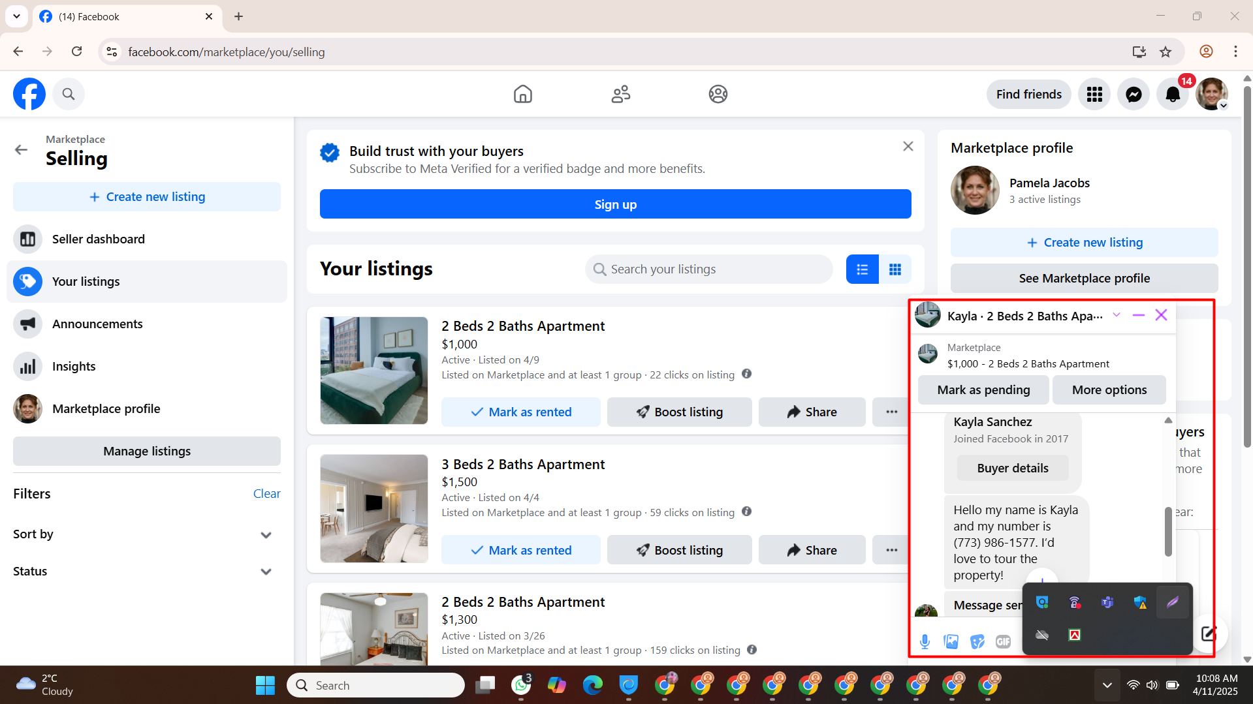
Task: Open OneDrive tray icon
Action: (1042, 635)
